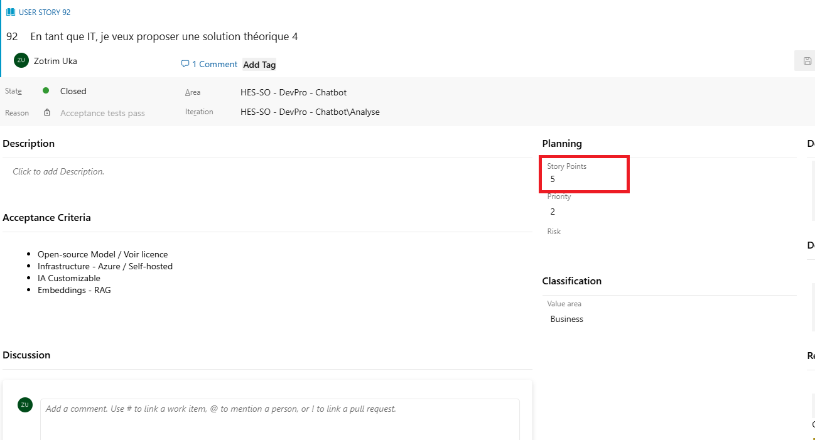This screenshot has width=815, height=440.
Task: Collapse the Description section header
Action: [x=29, y=144]
